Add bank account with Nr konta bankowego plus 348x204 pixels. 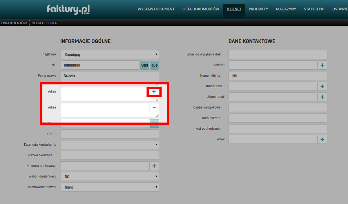154,166
